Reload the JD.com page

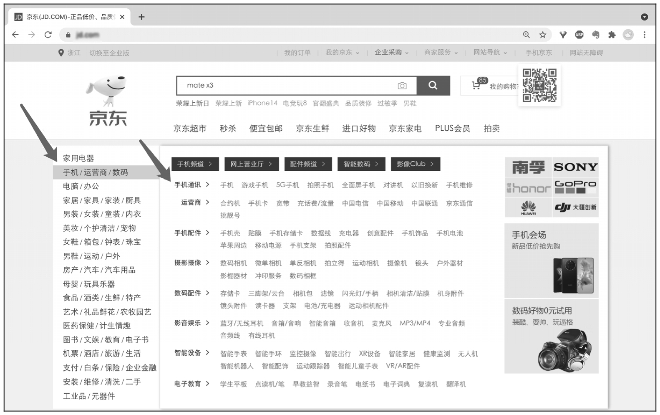(48, 35)
